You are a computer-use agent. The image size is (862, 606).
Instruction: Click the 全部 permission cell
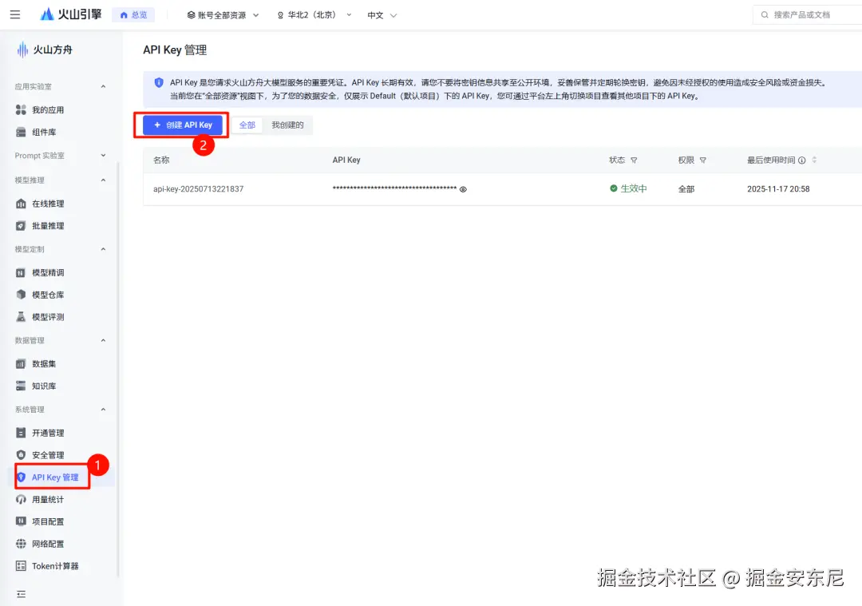686,188
